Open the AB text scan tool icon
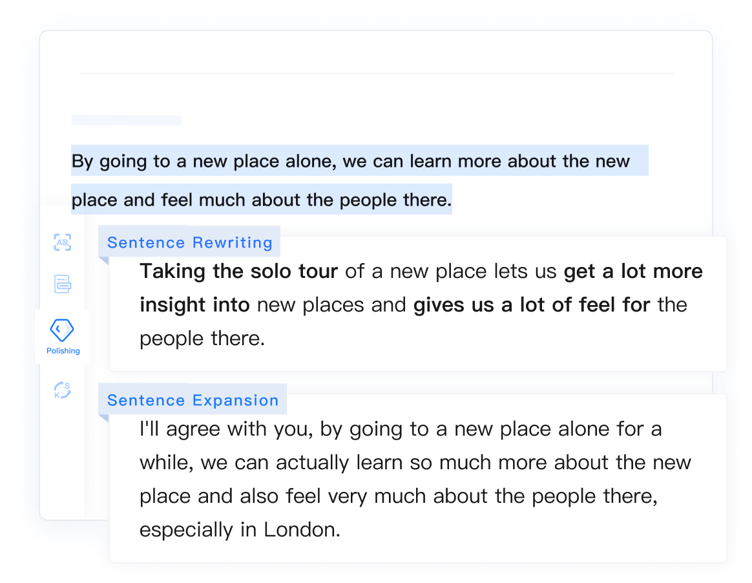 click(62, 242)
